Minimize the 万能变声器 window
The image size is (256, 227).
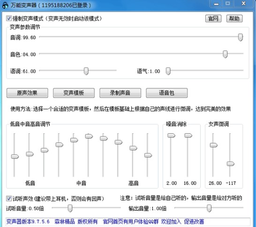tap(216, 4)
